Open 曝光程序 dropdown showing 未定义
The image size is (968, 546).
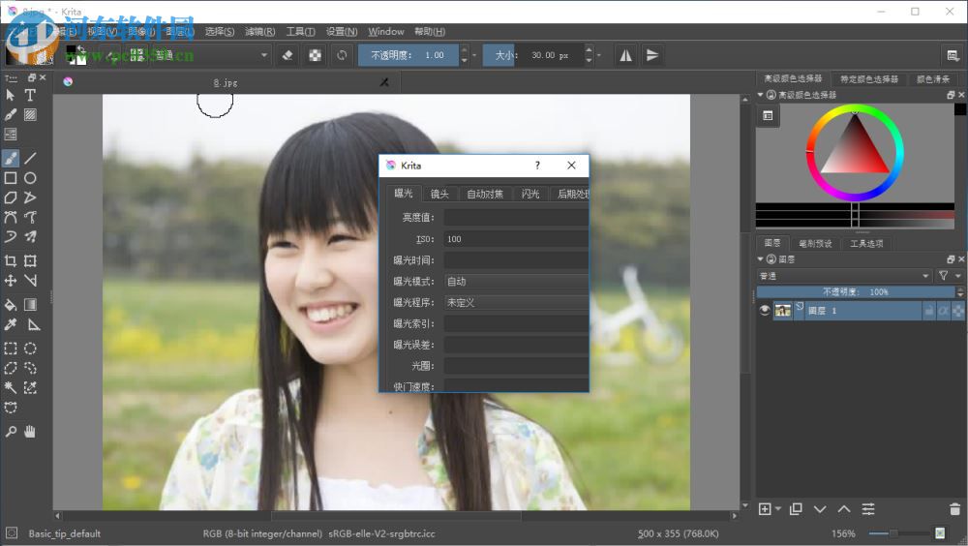click(x=516, y=303)
